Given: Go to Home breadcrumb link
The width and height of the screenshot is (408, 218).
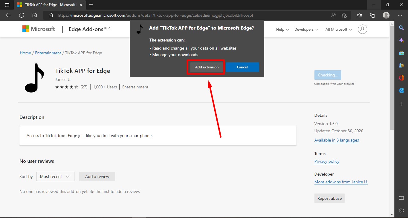Looking at the screenshot, I should [x=25, y=53].
